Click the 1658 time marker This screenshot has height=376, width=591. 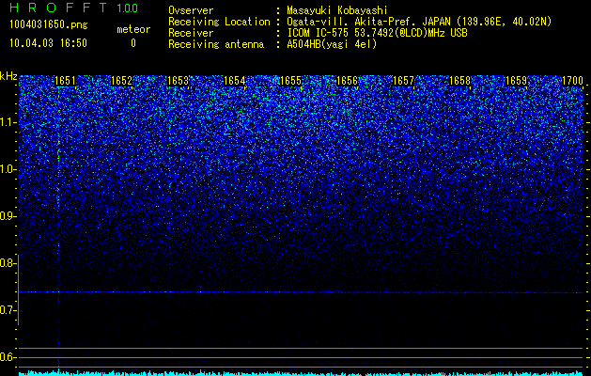459,81
